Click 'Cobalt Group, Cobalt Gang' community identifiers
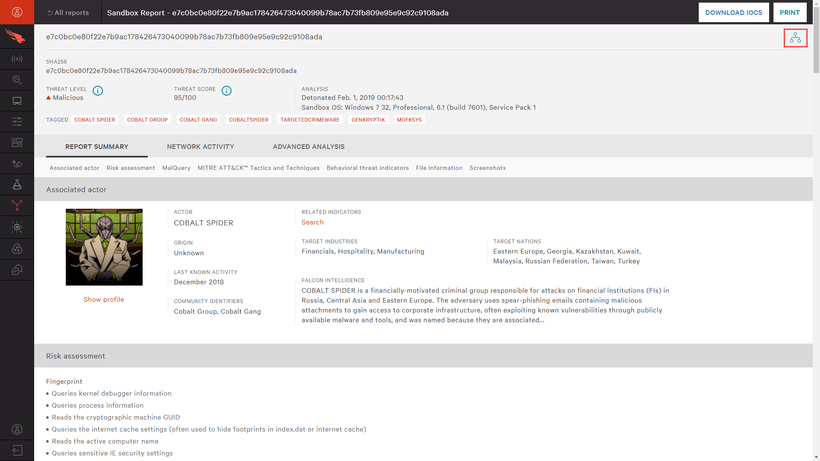 click(217, 312)
